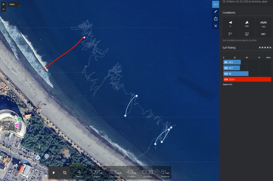This screenshot has width=273, height=181.
Task: Click the crop session tool
Action: click(65, 173)
